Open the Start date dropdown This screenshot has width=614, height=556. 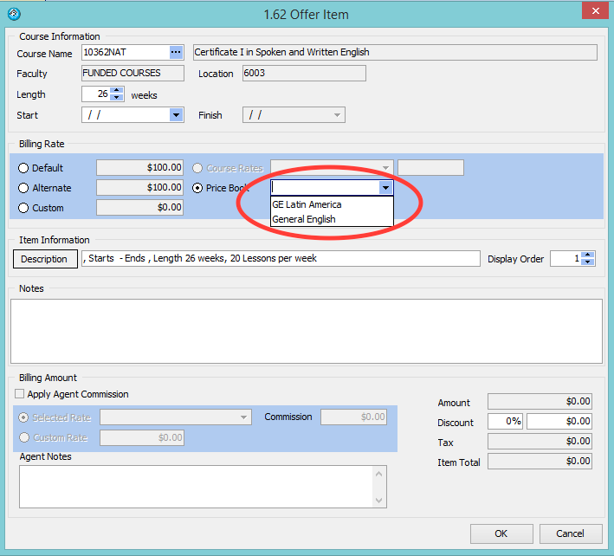point(176,115)
